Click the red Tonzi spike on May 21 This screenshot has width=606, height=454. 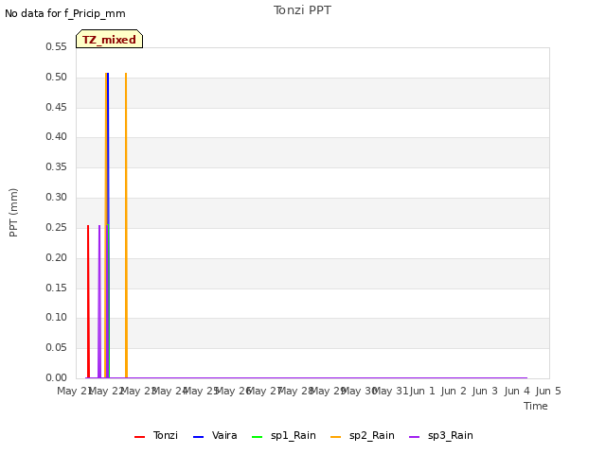pyautogui.click(x=88, y=301)
